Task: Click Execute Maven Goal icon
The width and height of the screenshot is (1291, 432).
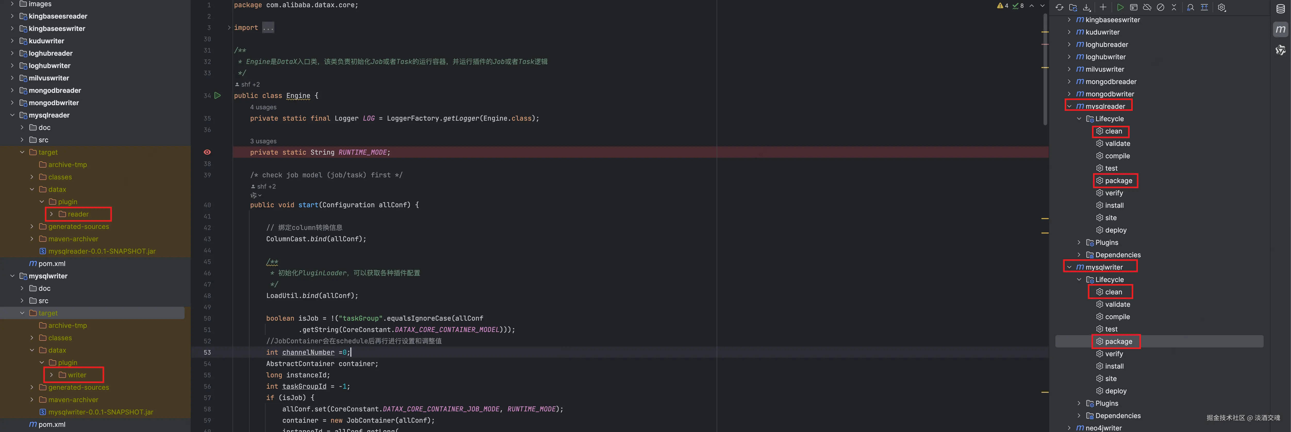Action: click(1134, 7)
